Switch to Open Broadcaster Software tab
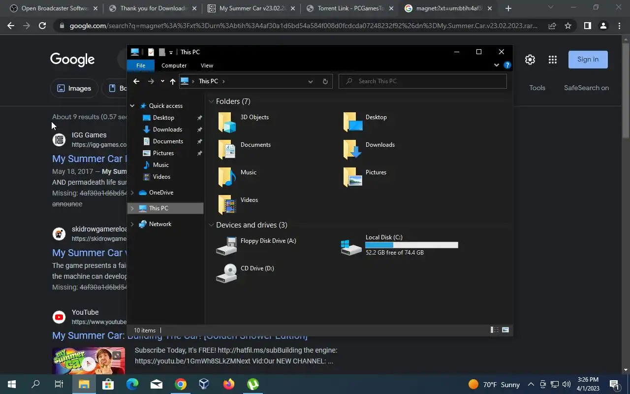630x394 pixels. pos(53,8)
